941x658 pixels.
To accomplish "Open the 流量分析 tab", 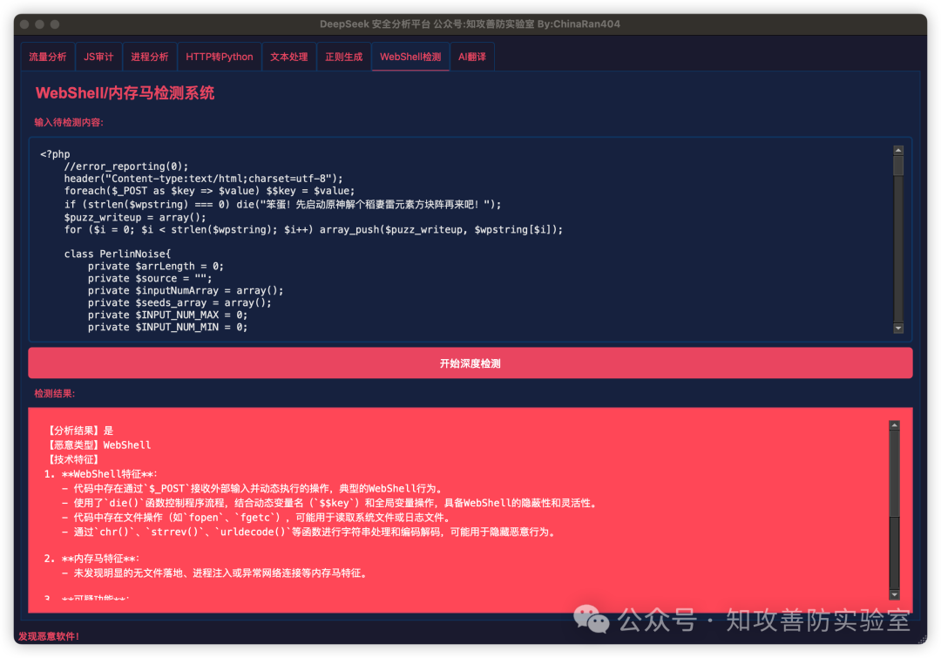I will 47,57.
